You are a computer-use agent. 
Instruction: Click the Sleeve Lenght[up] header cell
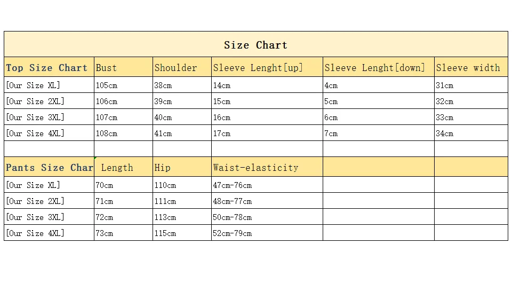267,68
